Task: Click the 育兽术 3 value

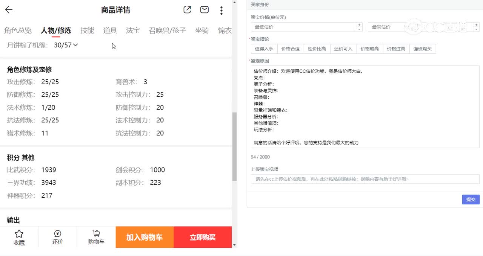Action: [x=146, y=82]
